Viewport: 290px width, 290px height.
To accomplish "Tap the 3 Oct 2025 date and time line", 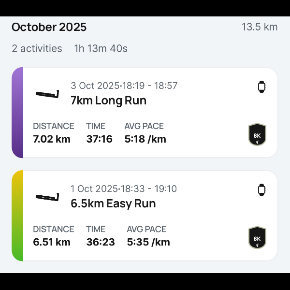I will 124,86.
